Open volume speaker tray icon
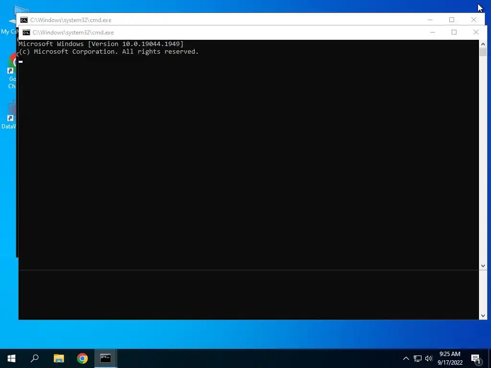The image size is (491, 368). 429,358
